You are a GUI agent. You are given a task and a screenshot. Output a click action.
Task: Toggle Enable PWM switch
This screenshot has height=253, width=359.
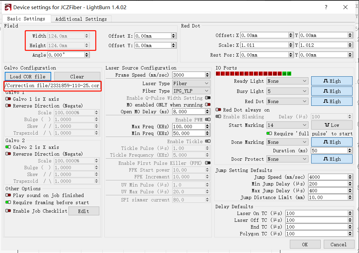(x=208, y=119)
